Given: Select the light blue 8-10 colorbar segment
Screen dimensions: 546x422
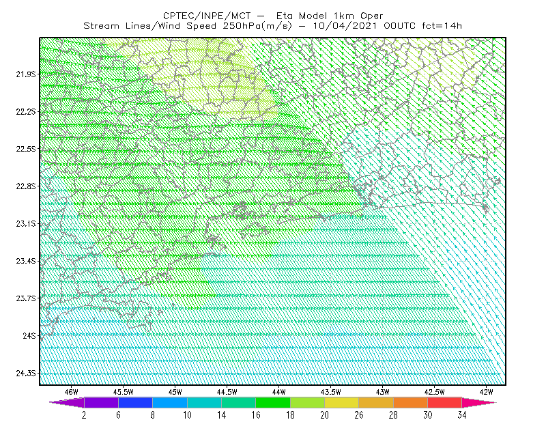Looking at the screenshot, I should click(170, 402).
